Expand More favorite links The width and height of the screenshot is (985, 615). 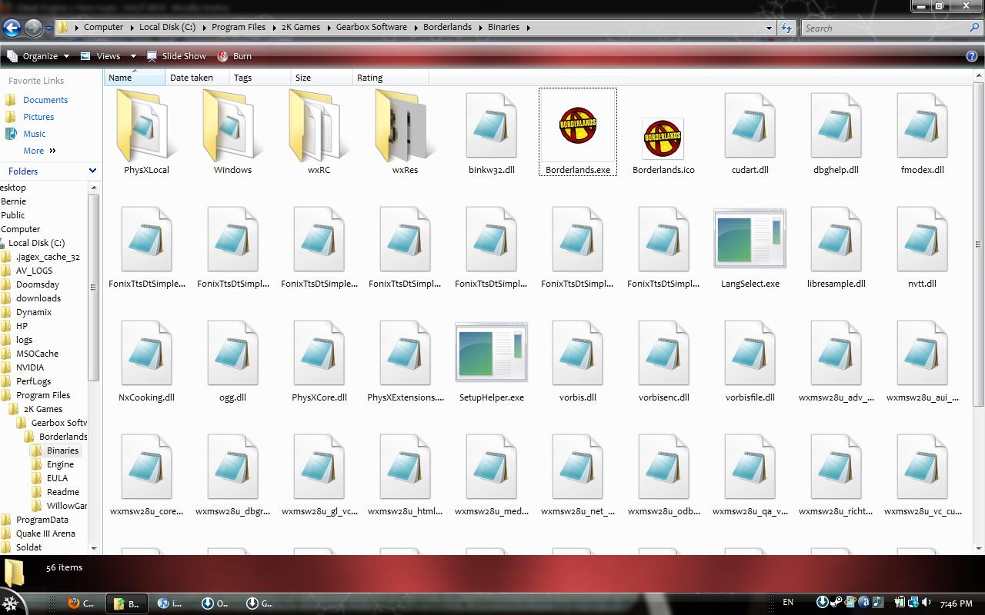[x=39, y=151]
